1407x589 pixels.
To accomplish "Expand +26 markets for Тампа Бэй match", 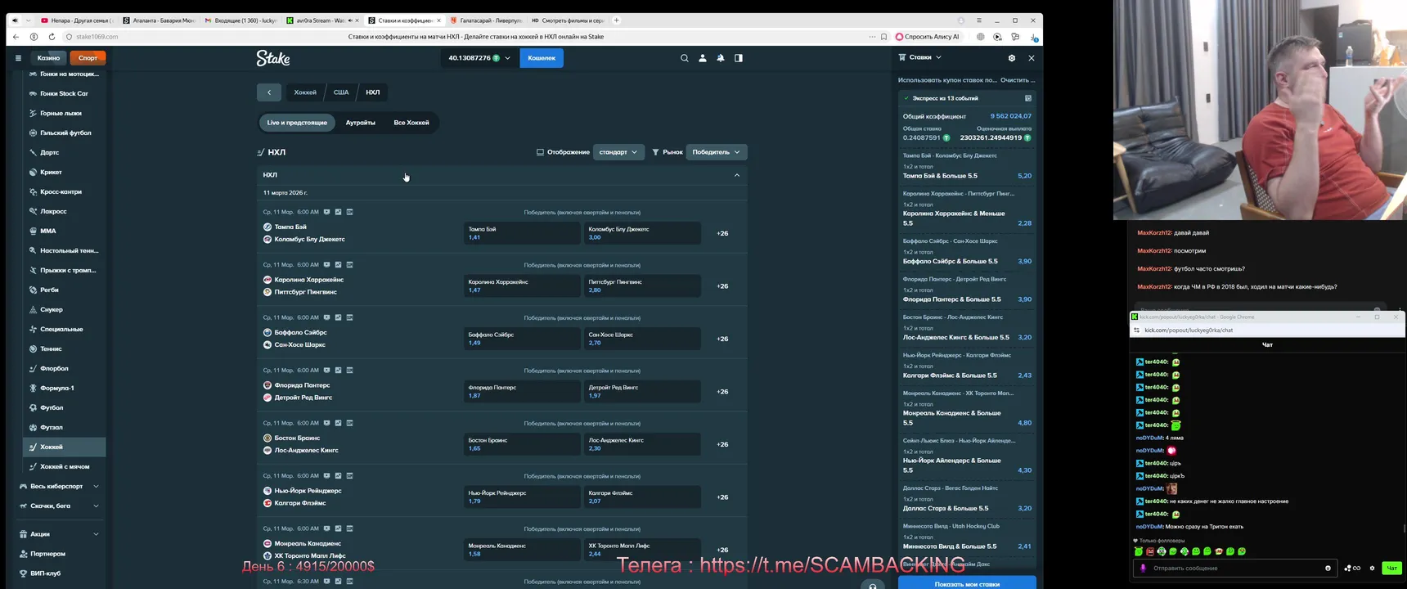I will coord(722,233).
